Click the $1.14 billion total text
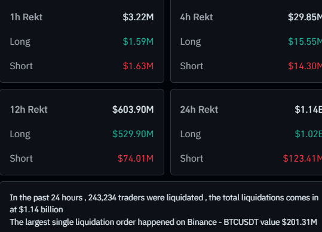The width and height of the screenshot is (322, 232). (41, 210)
